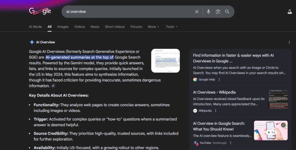Expand the More dropdown
Image resolution: width=296 pixels, height=150 pixels.
[x=153, y=27]
